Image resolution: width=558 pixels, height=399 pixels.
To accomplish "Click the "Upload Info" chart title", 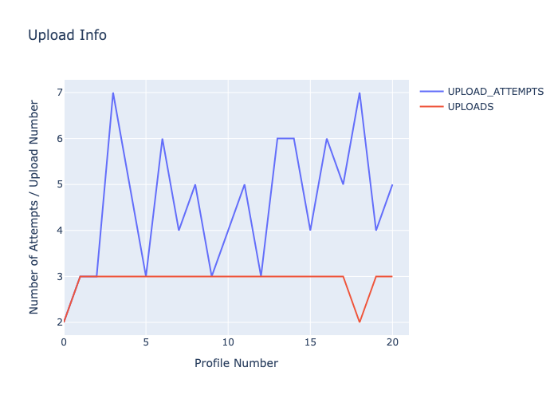I will (67, 35).
